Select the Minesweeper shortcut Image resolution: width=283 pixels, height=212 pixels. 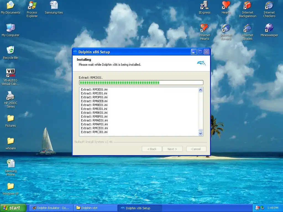[x=269, y=30]
